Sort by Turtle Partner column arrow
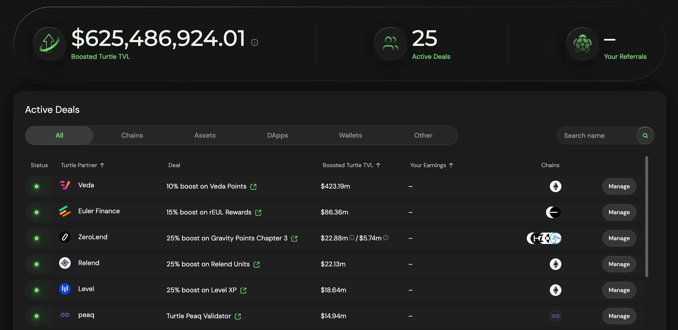 point(102,165)
